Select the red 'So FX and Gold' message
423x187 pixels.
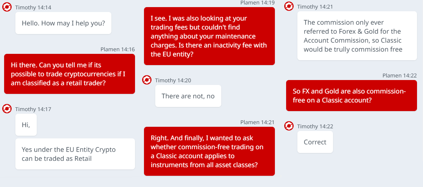click(351, 95)
